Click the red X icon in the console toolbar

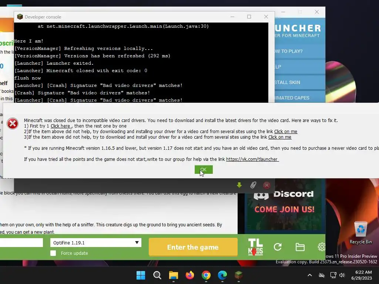point(266,185)
